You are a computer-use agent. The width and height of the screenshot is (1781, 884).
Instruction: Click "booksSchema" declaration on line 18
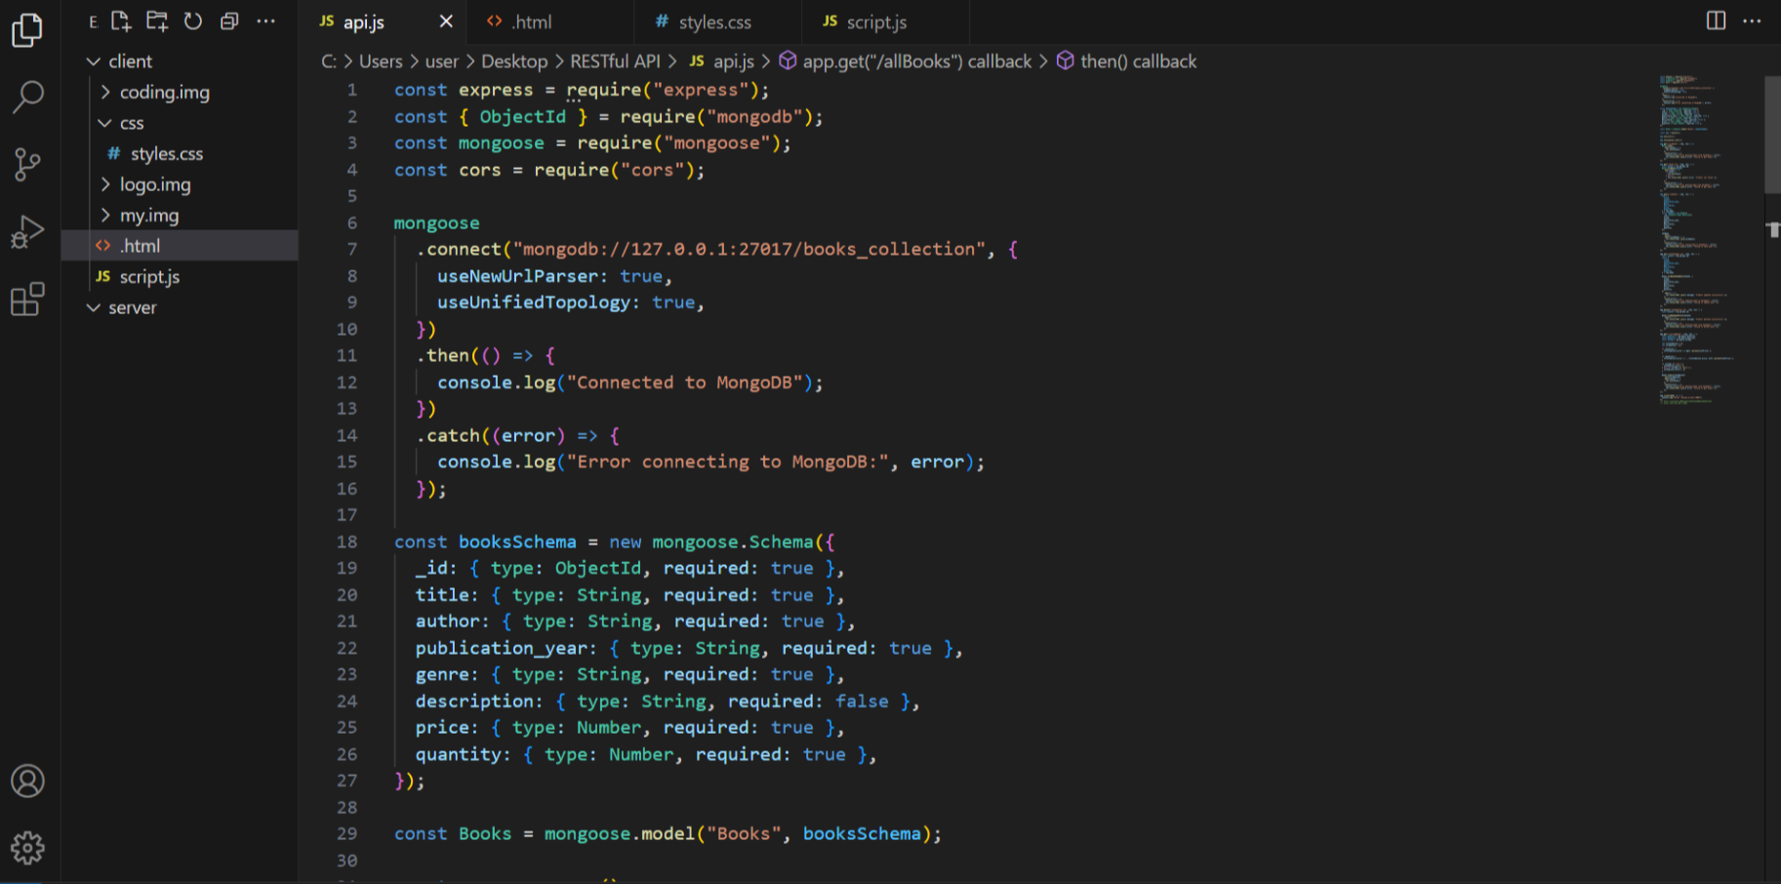[517, 542]
